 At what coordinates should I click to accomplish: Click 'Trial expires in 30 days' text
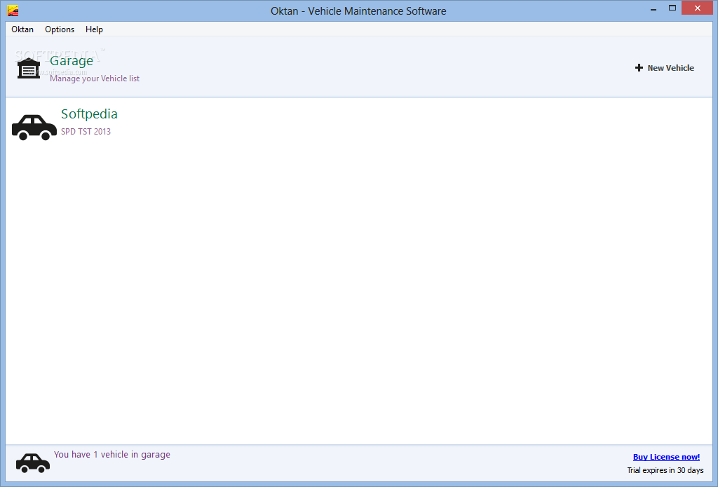(x=665, y=470)
